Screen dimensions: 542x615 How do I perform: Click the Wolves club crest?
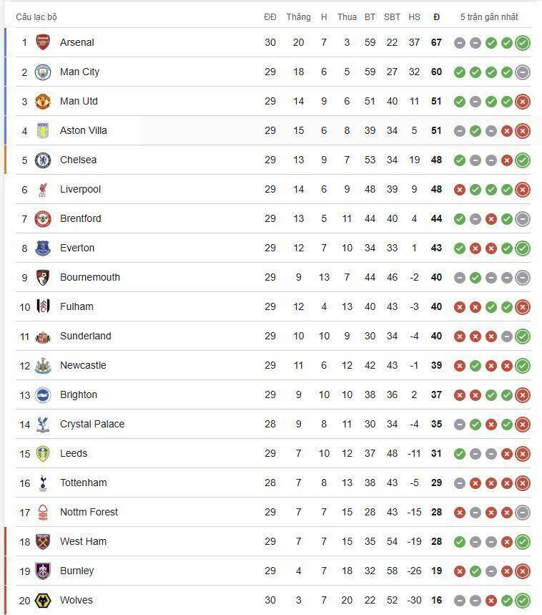pos(43,600)
